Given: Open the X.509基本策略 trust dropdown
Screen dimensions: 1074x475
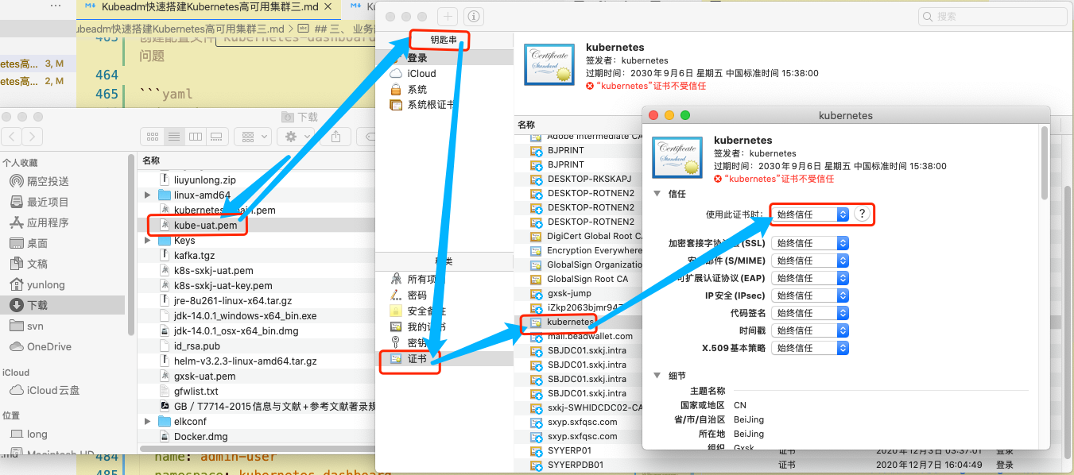Looking at the screenshot, I should 810,348.
